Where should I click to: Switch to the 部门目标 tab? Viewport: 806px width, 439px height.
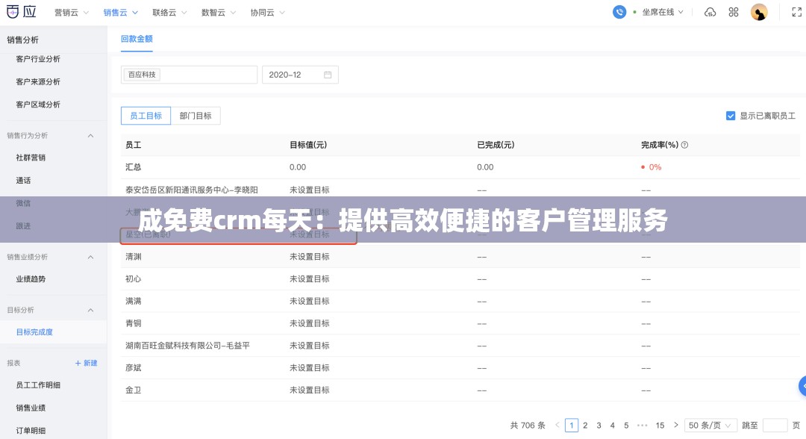coord(196,115)
